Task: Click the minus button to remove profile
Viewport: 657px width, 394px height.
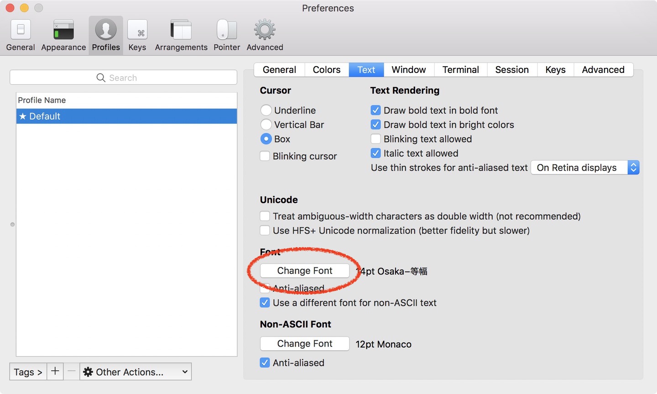Action: [x=72, y=372]
